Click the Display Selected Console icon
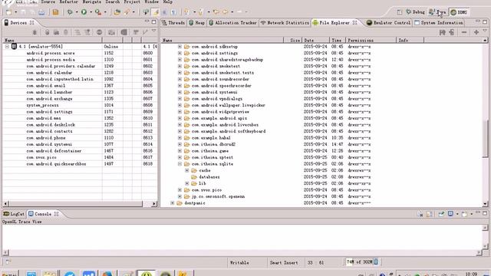The width and height of the screenshot is (491, 276). pos(450,214)
